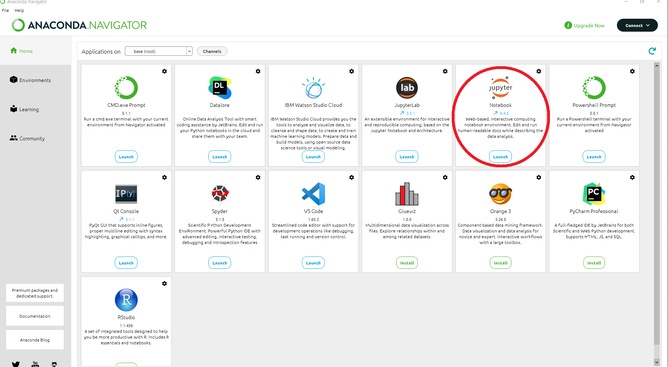The height and width of the screenshot is (367, 668).
Task: Click JupyterLab version 3.2.1 update
Action: [x=407, y=113]
